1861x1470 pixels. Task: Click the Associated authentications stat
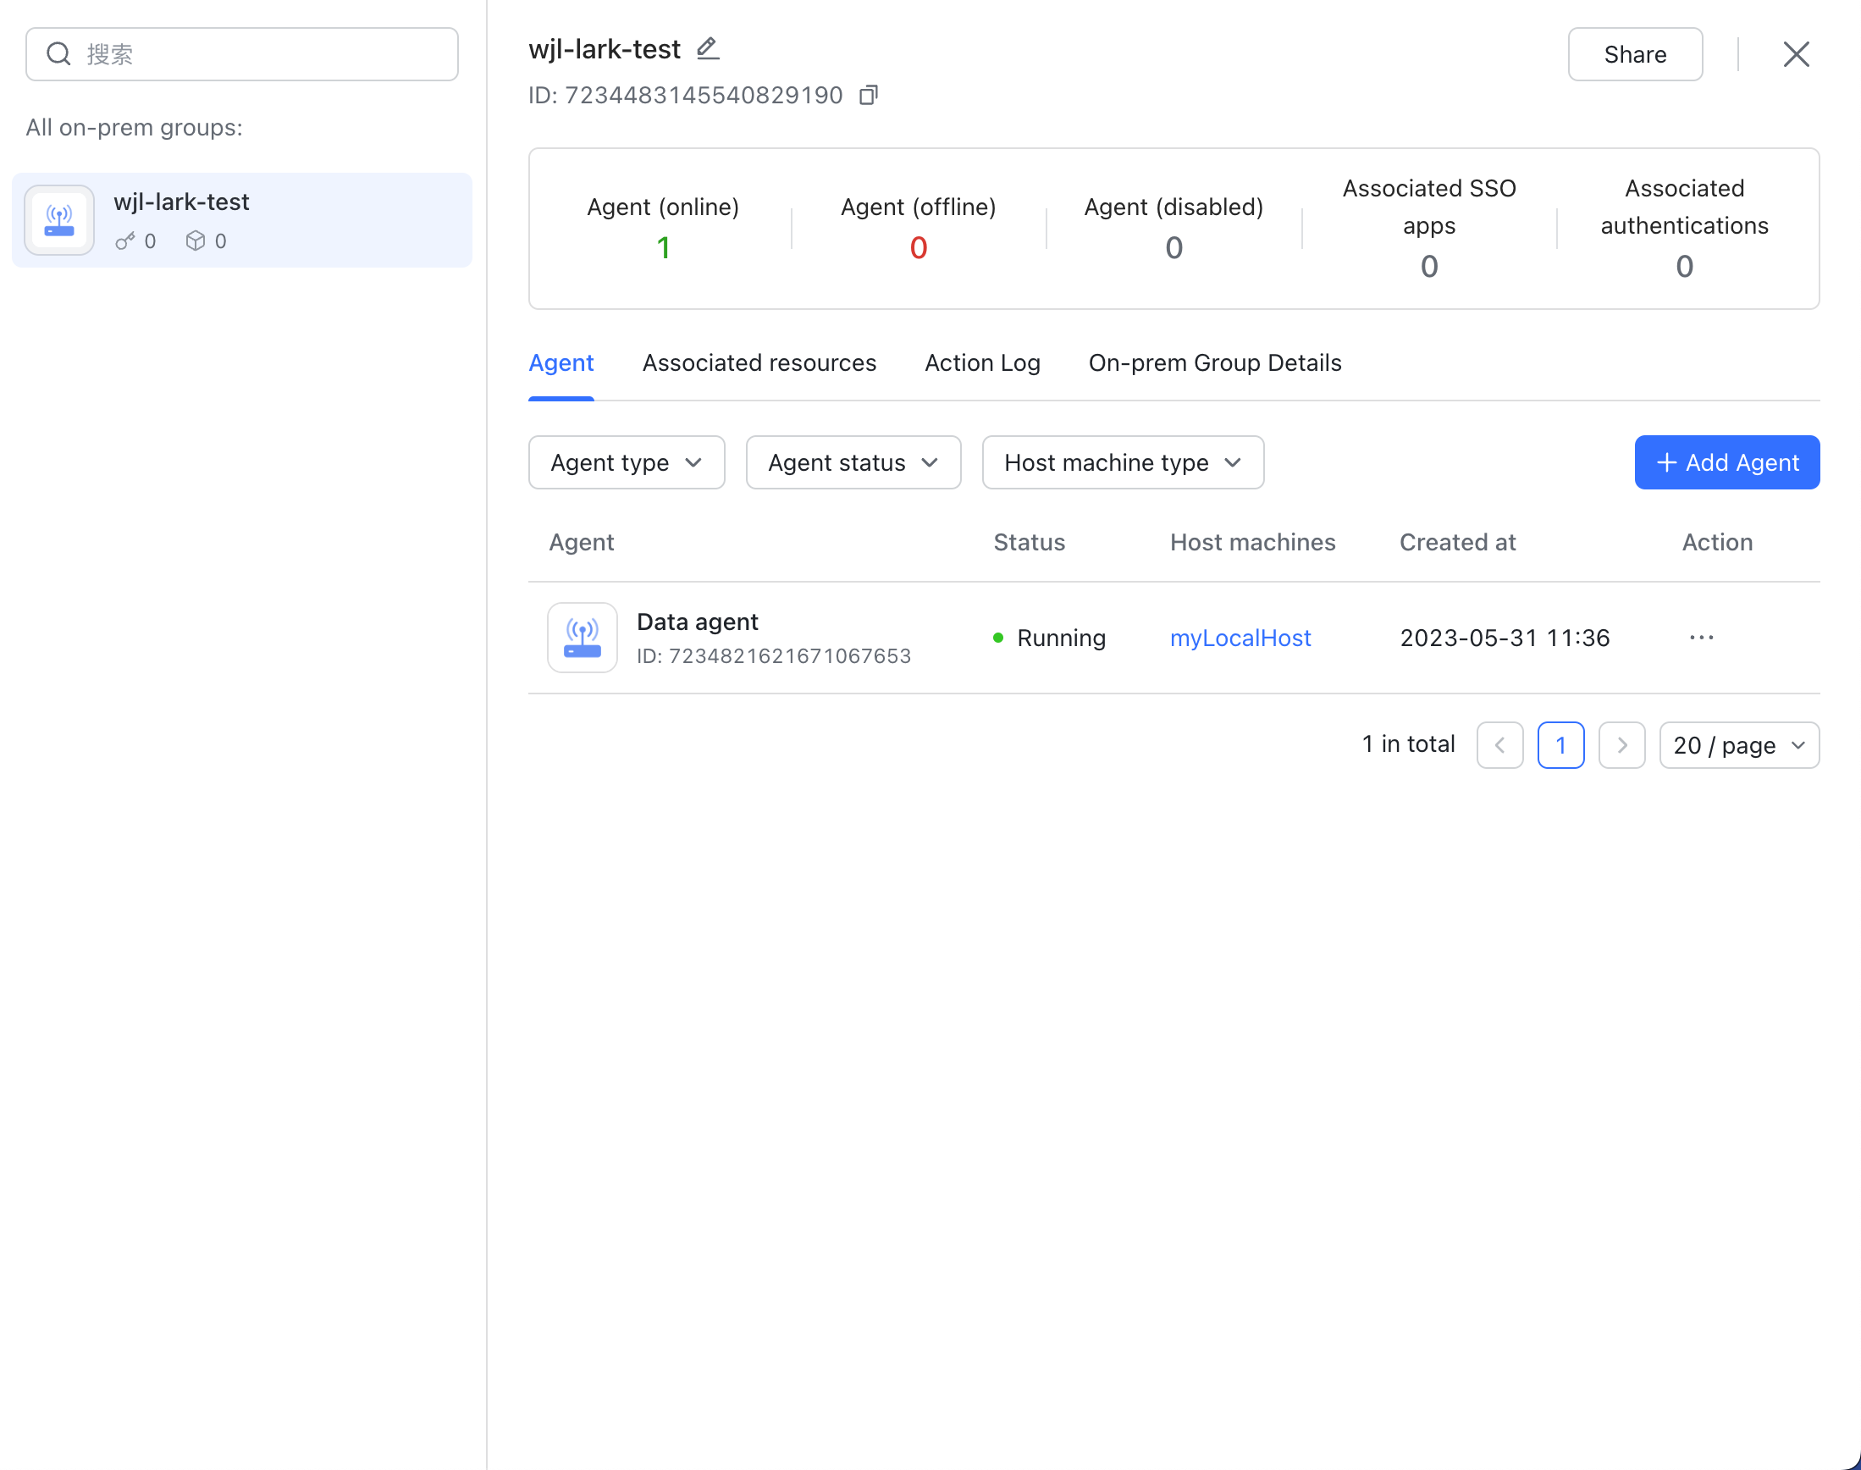(x=1684, y=228)
